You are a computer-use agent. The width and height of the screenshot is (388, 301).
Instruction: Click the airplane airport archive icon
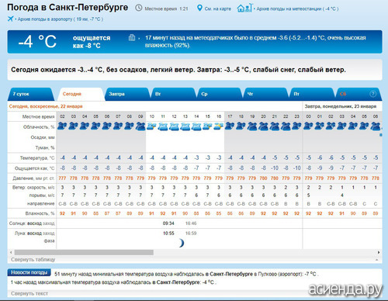[x=11, y=19]
